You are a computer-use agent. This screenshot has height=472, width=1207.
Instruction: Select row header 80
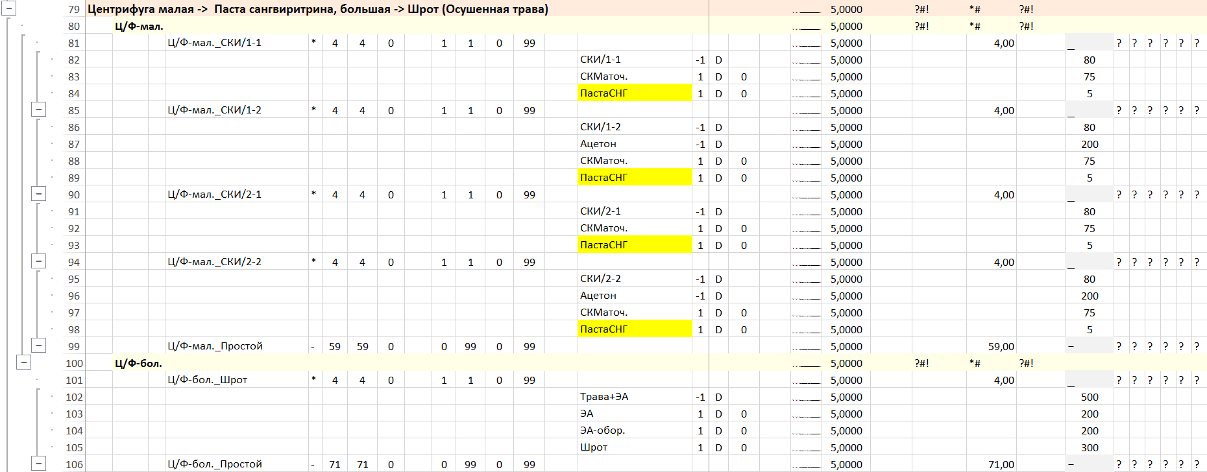click(x=74, y=26)
